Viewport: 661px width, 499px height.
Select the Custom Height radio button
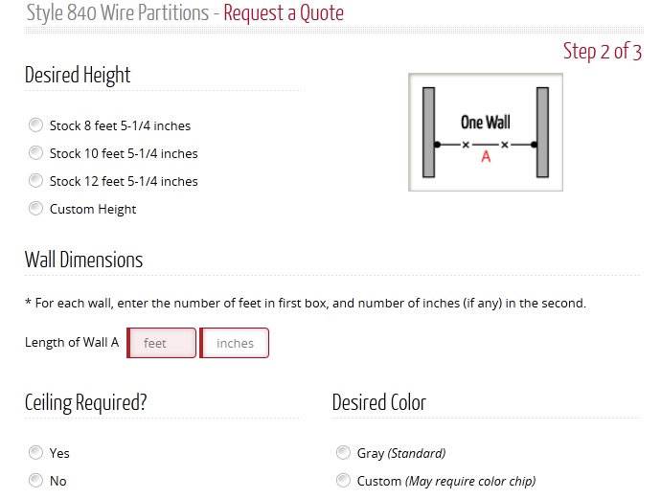pyautogui.click(x=35, y=209)
